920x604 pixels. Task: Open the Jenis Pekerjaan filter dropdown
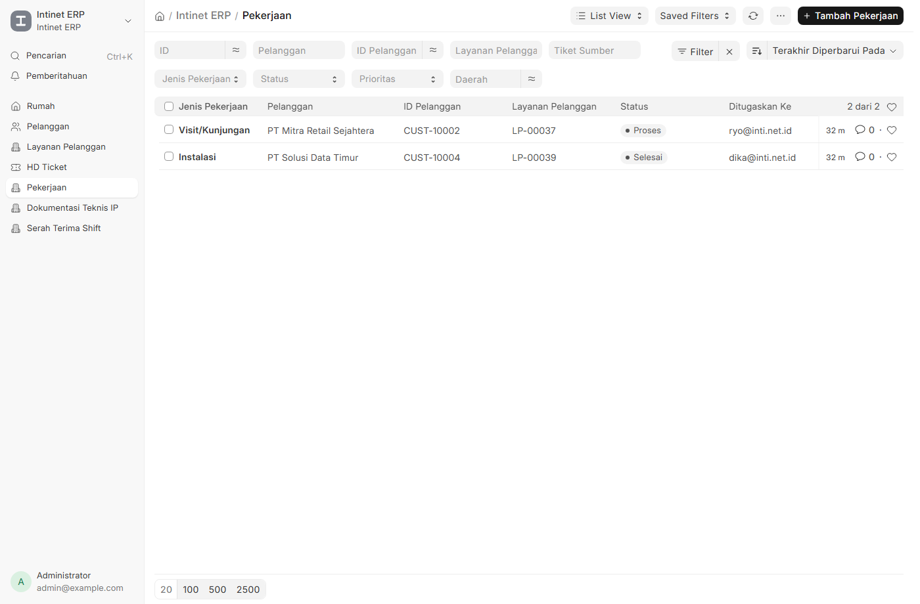click(x=200, y=79)
